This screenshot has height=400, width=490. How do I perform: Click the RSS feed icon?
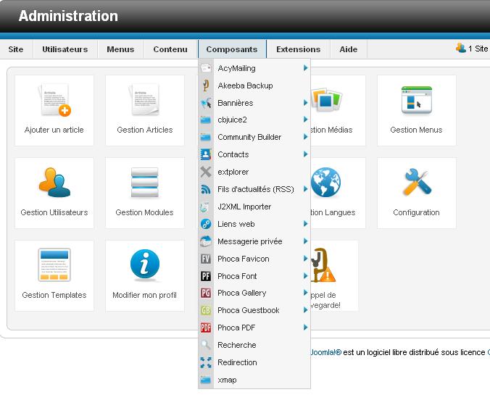(x=206, y=189)
